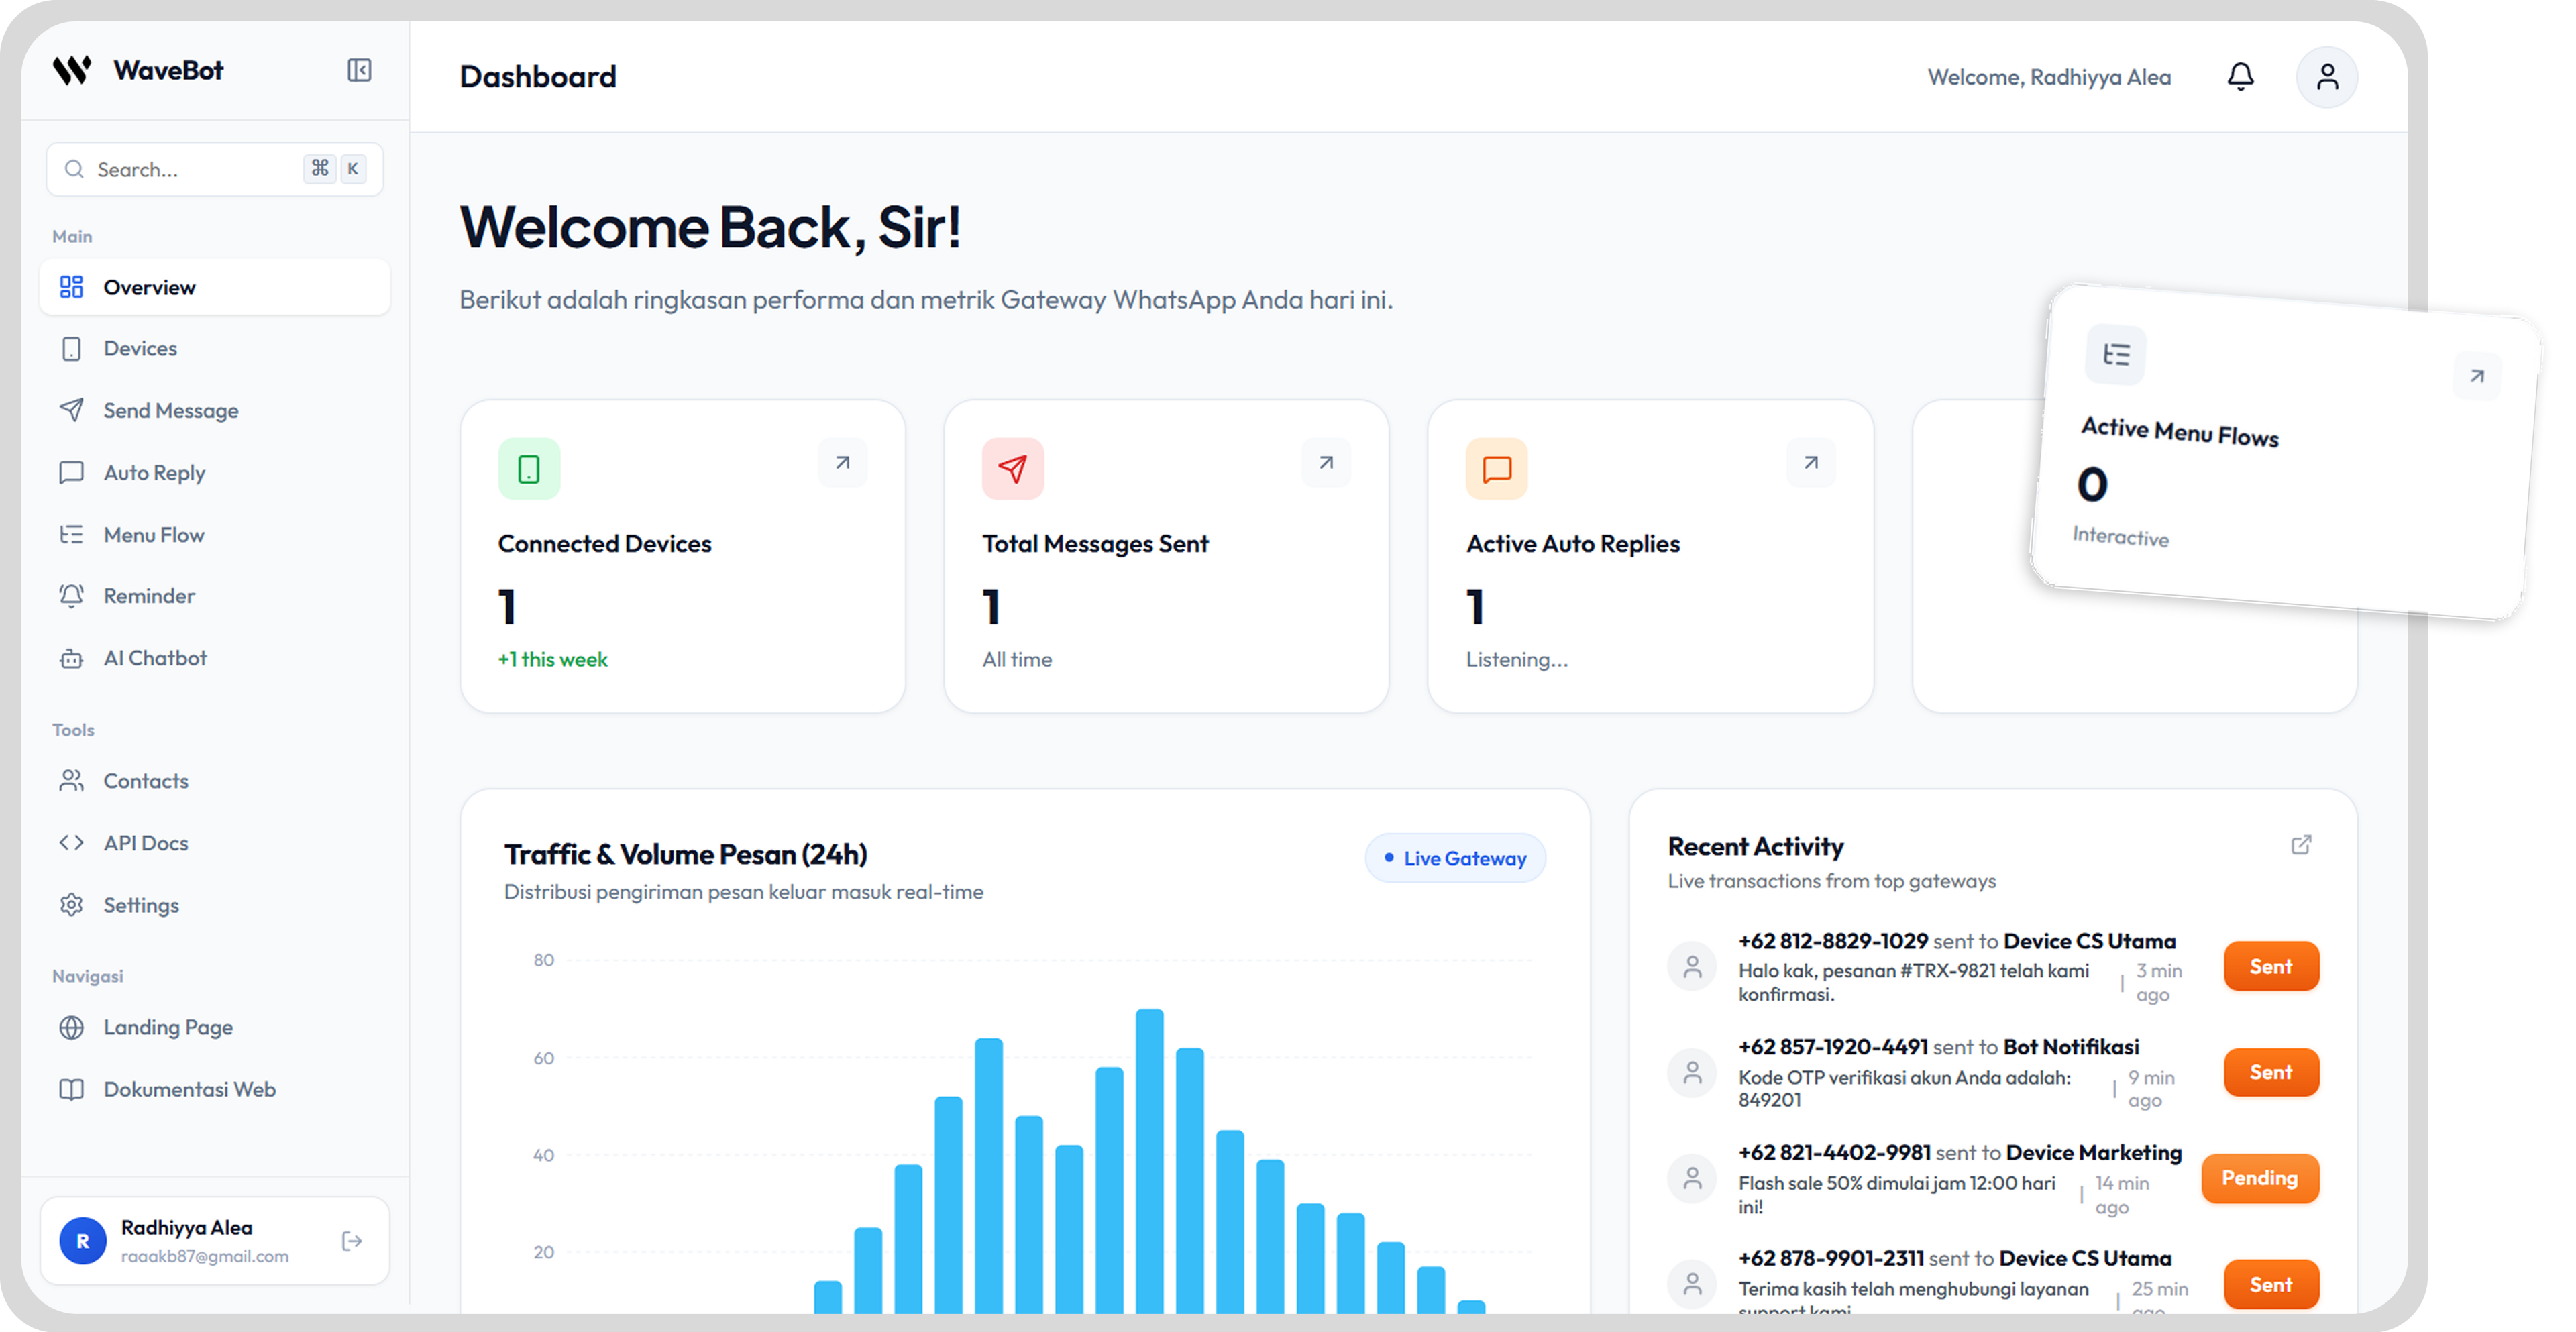
Task: Go to Send Message page
Action: 215,410
